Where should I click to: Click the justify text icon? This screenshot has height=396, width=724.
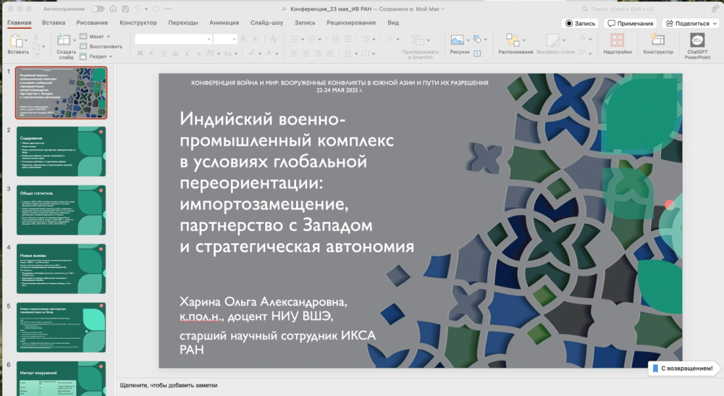click(x=329, y=54)
